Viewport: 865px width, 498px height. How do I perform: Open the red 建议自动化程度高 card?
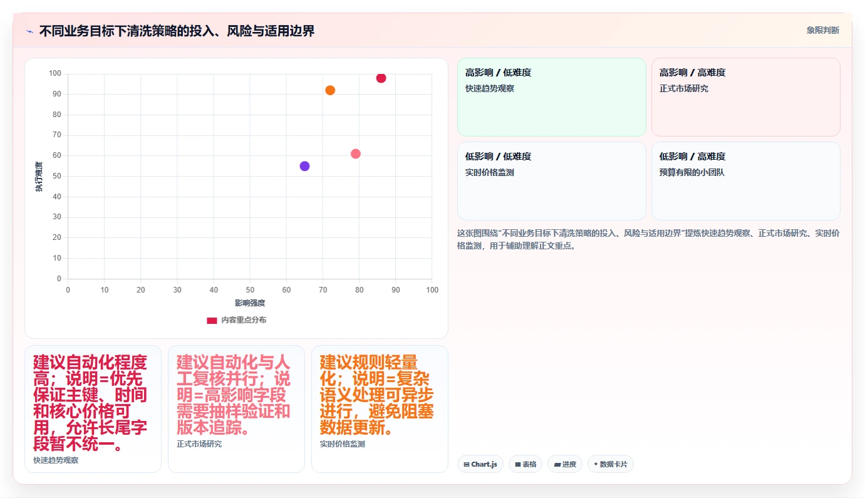click(93, 409)
